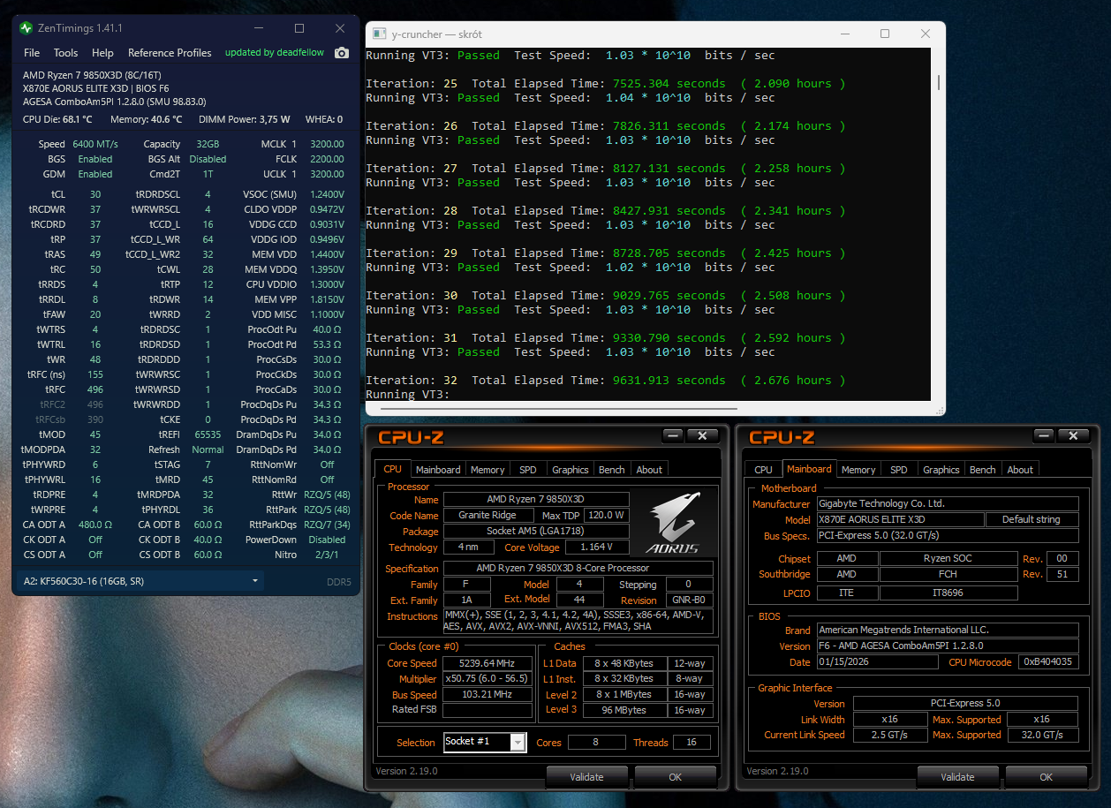Minimize the left CPU-Z window
This screenshot has width=1111, height=808.
(673, 436)
